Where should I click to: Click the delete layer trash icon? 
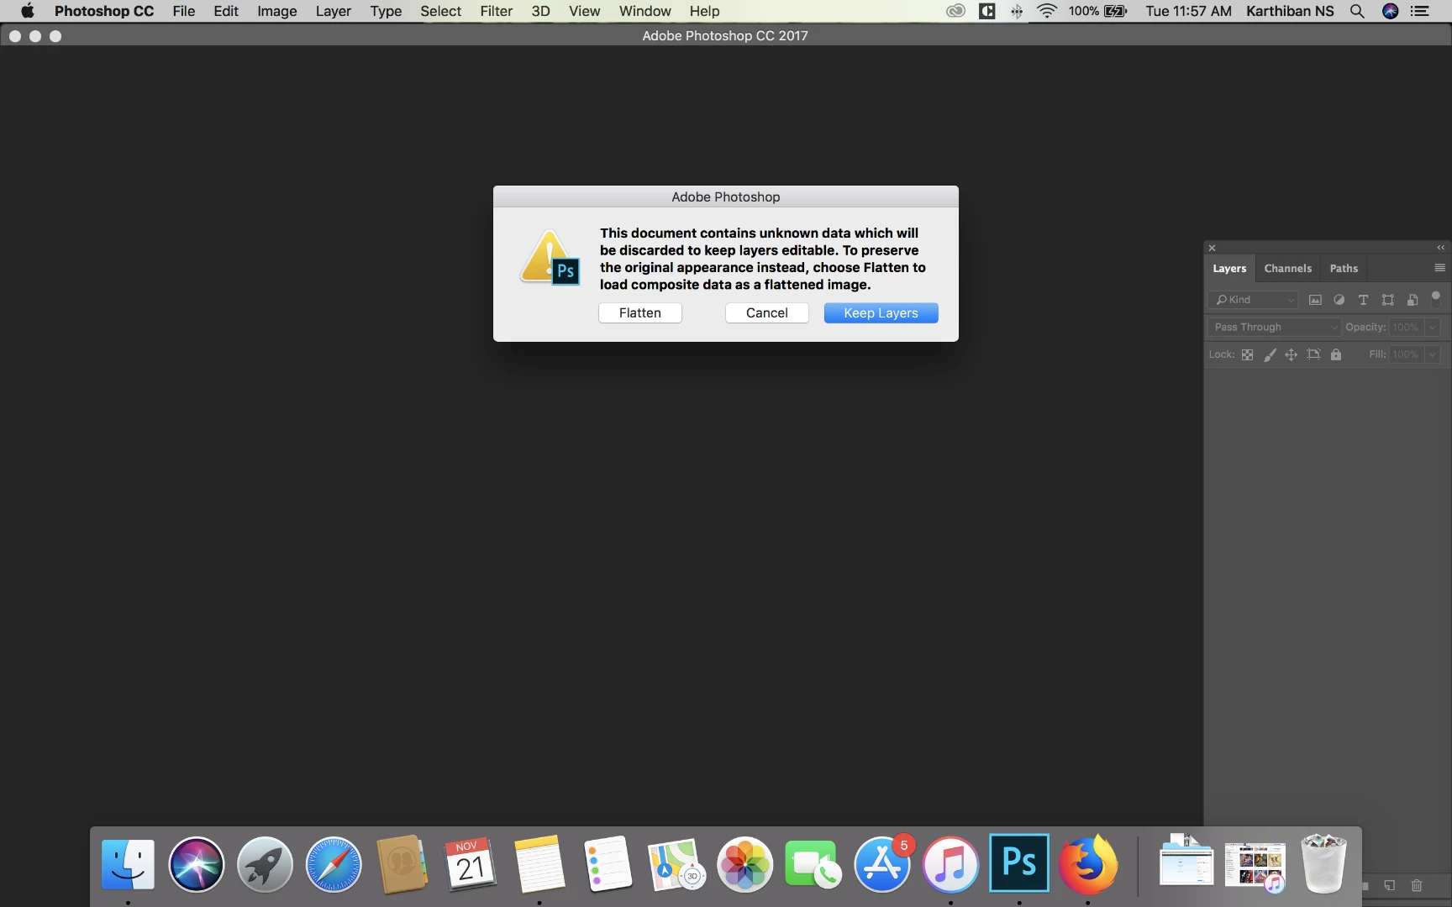pos(1417,885)
